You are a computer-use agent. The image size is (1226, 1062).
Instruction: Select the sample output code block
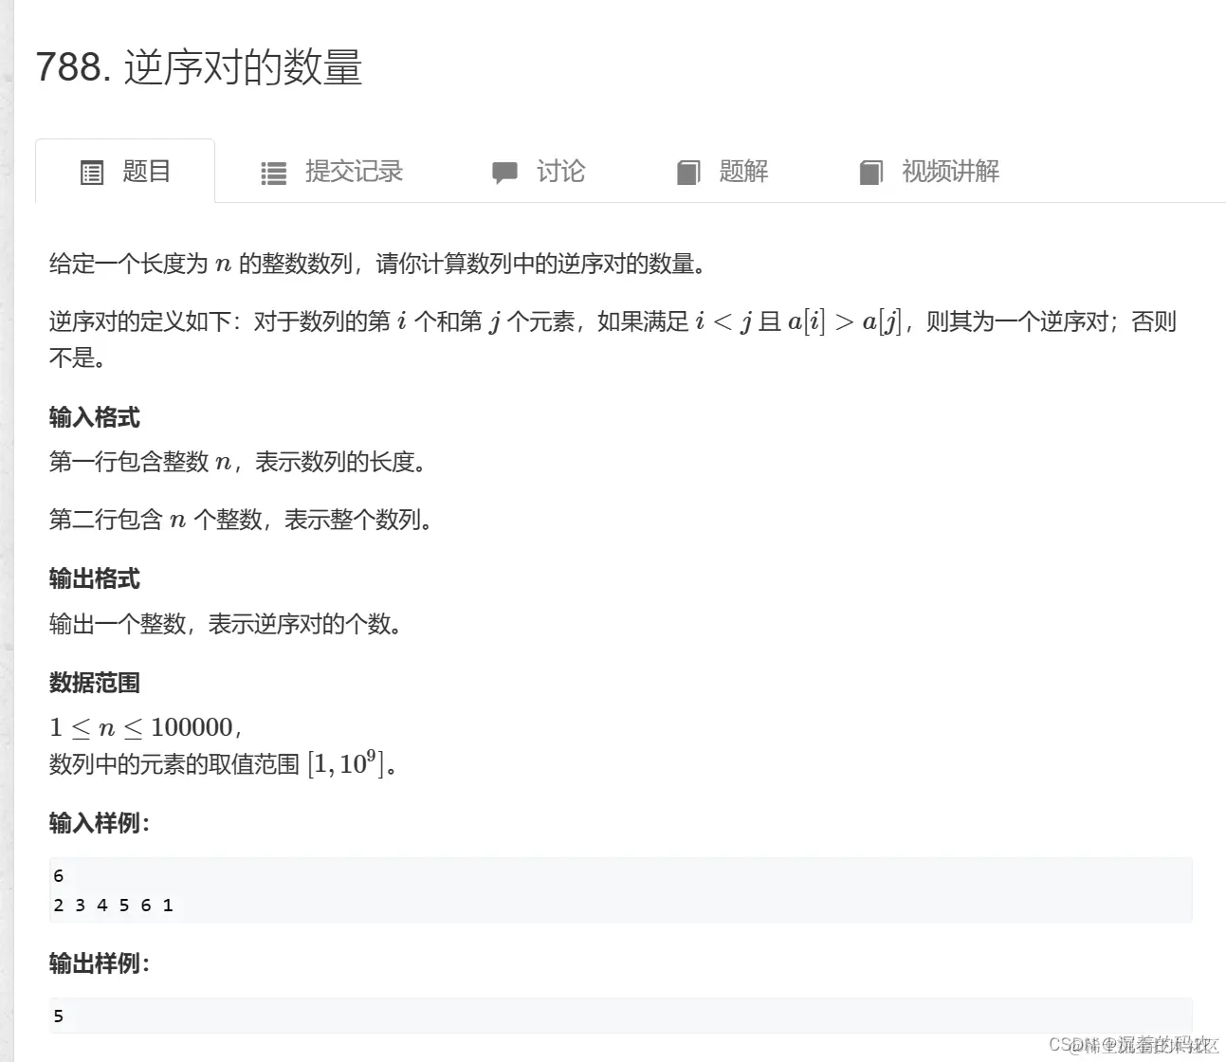616,1016
